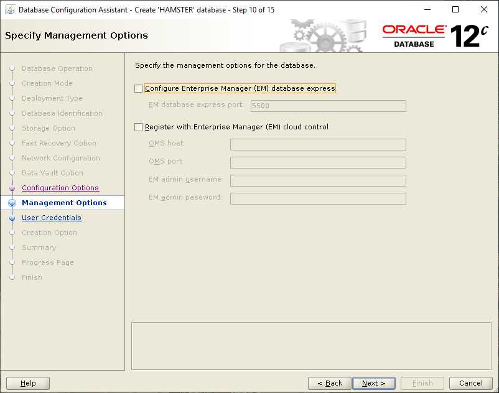Click the User Credentials step bullet
Image resolution: width=499 pixels, height=393 pixels.
coord(12,218)
